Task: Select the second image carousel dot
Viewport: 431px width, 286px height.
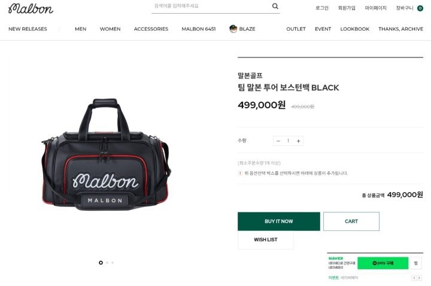Action: pyautogui.click(x=107, y=263)
